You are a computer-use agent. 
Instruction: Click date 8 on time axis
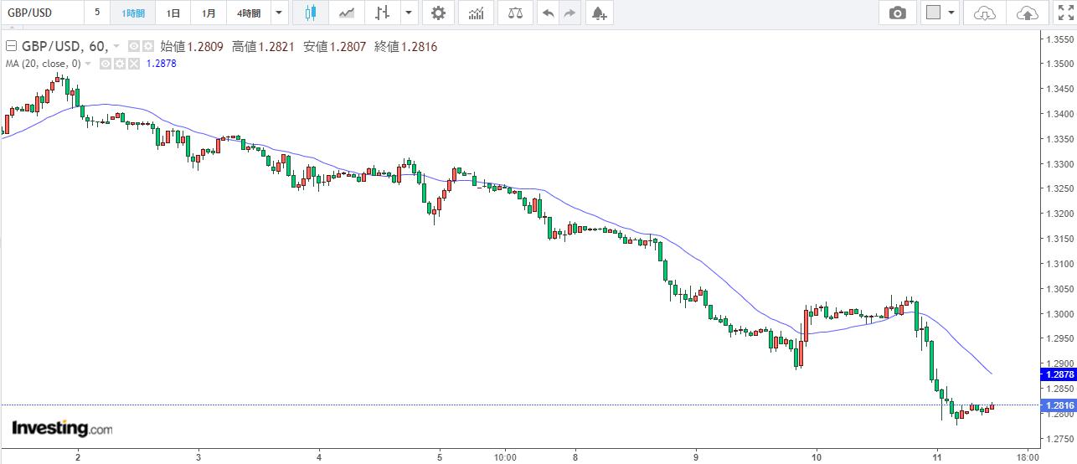(575, 457)
